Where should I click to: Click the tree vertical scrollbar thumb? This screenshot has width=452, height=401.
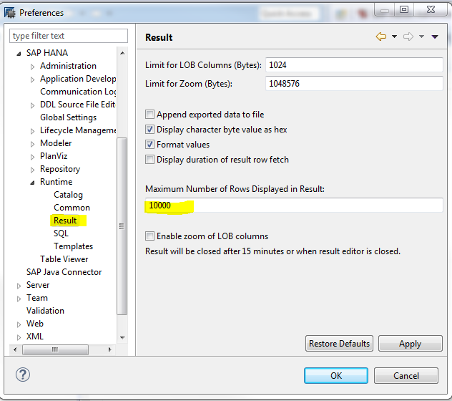tap(122, 226)
